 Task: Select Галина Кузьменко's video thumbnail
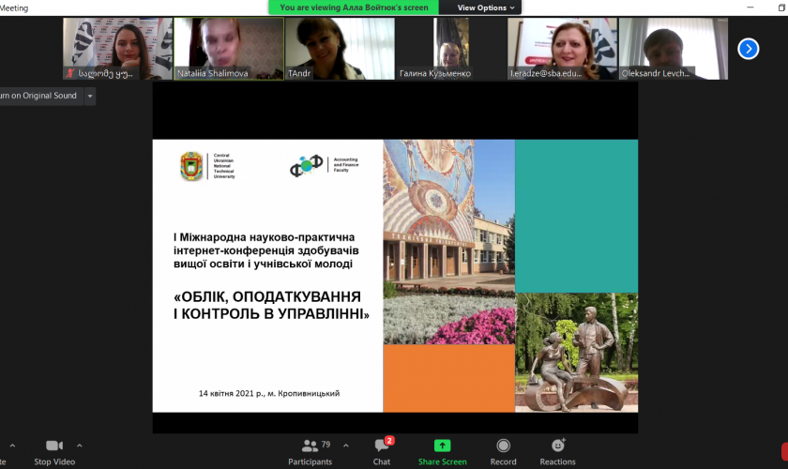click(450, 49)
